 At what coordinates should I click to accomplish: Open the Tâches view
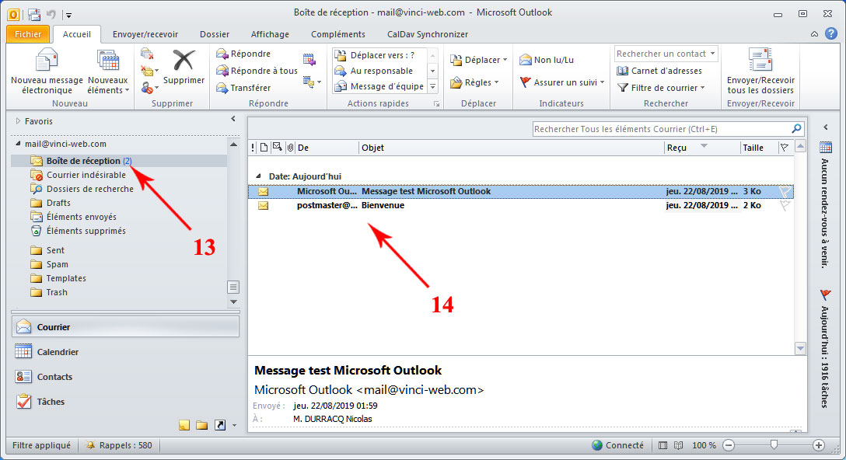coord(125,401)
